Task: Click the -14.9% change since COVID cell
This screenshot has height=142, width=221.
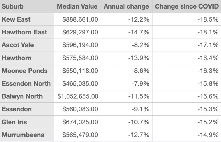Action: click(208, 135)
